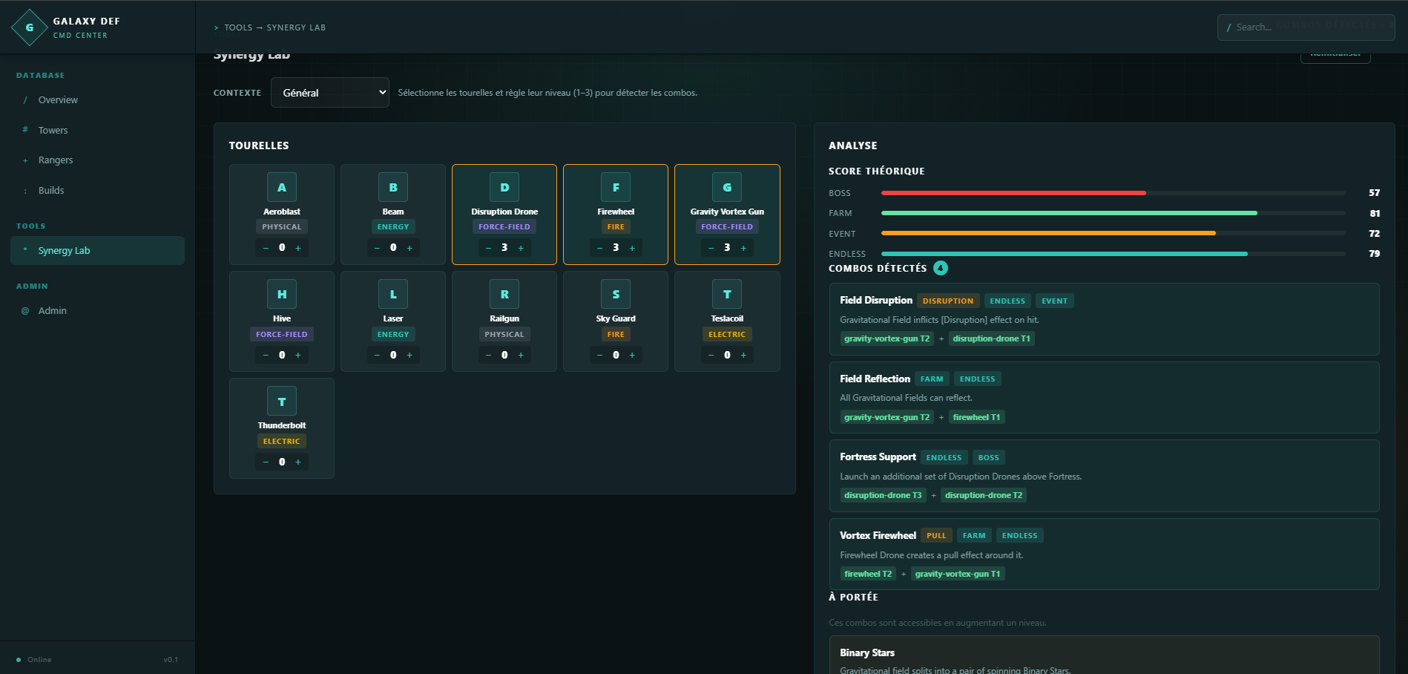
Task: Select the Sky Guard letter icon
Action: (x=616, y=294)
